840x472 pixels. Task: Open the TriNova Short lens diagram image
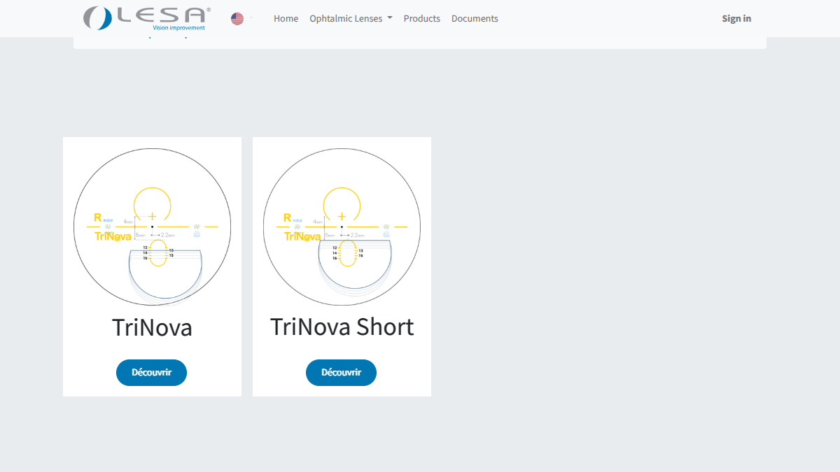pos(342,227)
